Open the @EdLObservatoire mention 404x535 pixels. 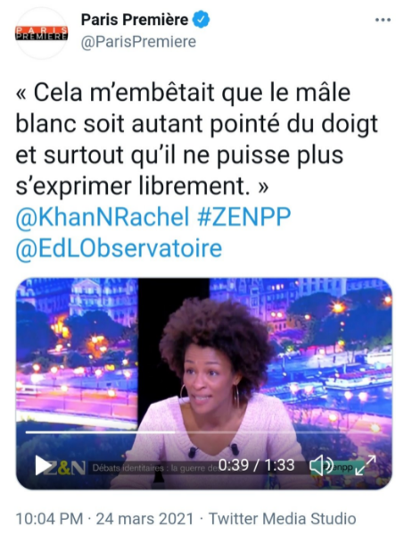[119, 248]
